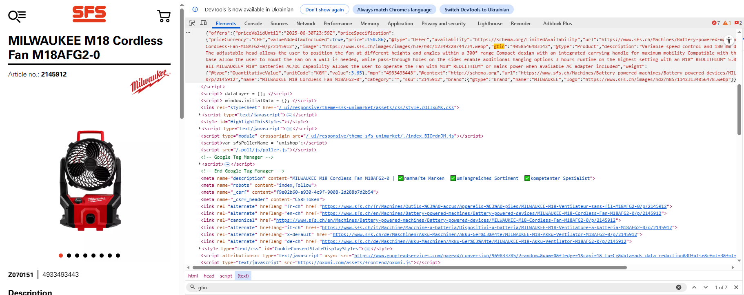Open the errors count indicator
The width and height of the screenshot is (744, 295).
716,23
